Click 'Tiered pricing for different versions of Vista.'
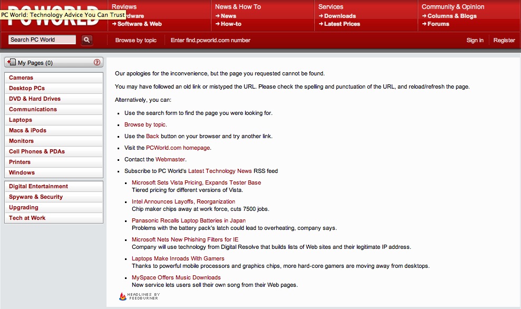The width and height of the screenshot is (521, 309). pos(187,190)
